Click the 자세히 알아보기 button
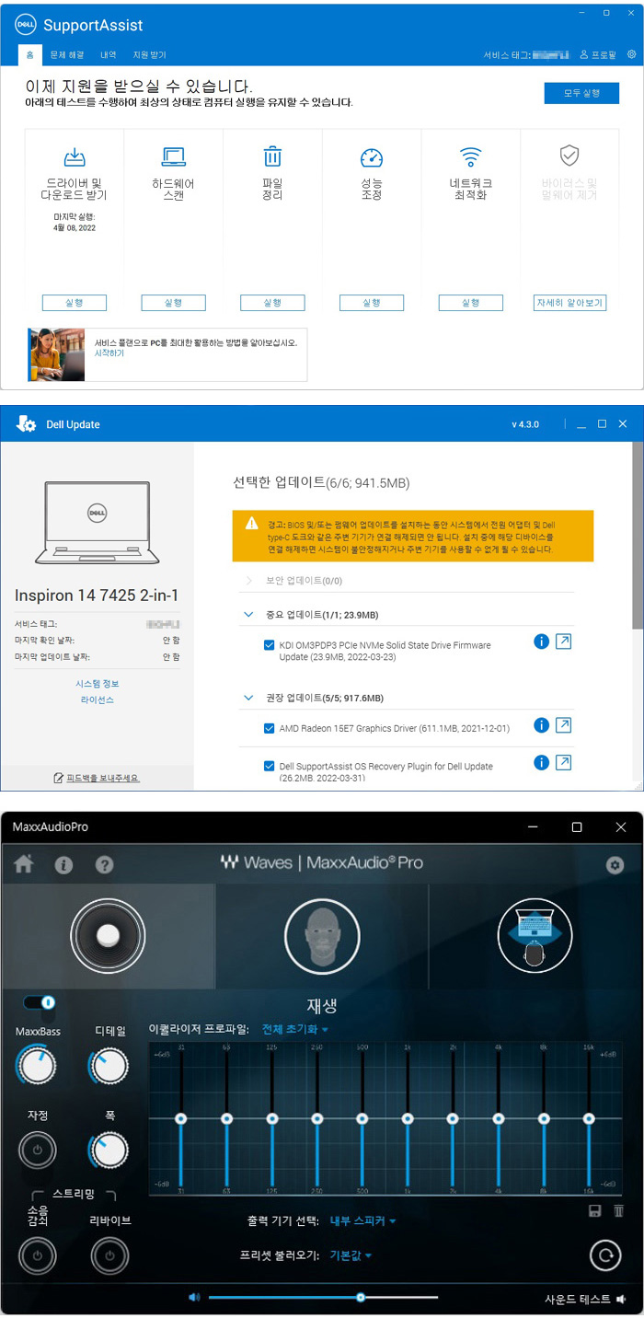Screen dimensions: 644x1318 point(569,303)
